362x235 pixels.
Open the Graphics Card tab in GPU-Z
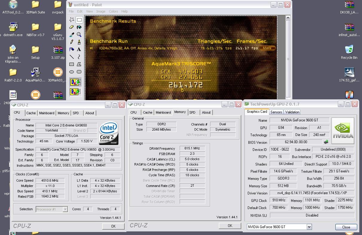click(x=257, y=112)
